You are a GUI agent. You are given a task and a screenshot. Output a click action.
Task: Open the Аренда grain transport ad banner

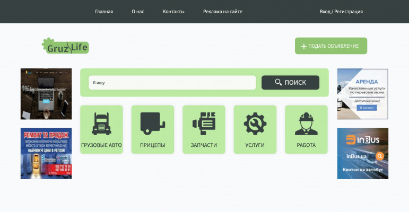point(362,94)
